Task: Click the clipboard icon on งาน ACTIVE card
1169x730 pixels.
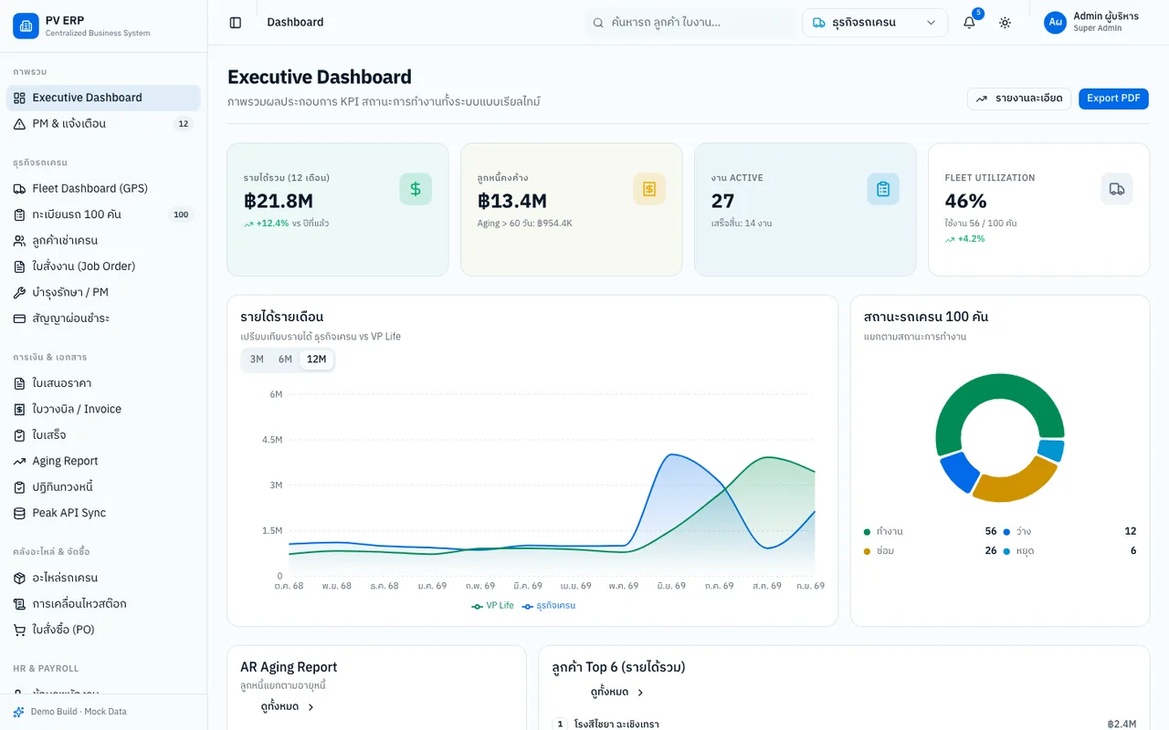Action: tap(883, 189)
